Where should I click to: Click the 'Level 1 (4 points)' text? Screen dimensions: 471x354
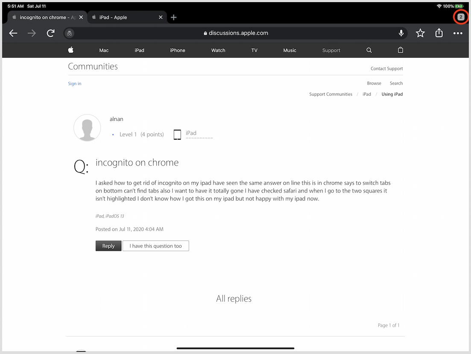coord(141,135)
